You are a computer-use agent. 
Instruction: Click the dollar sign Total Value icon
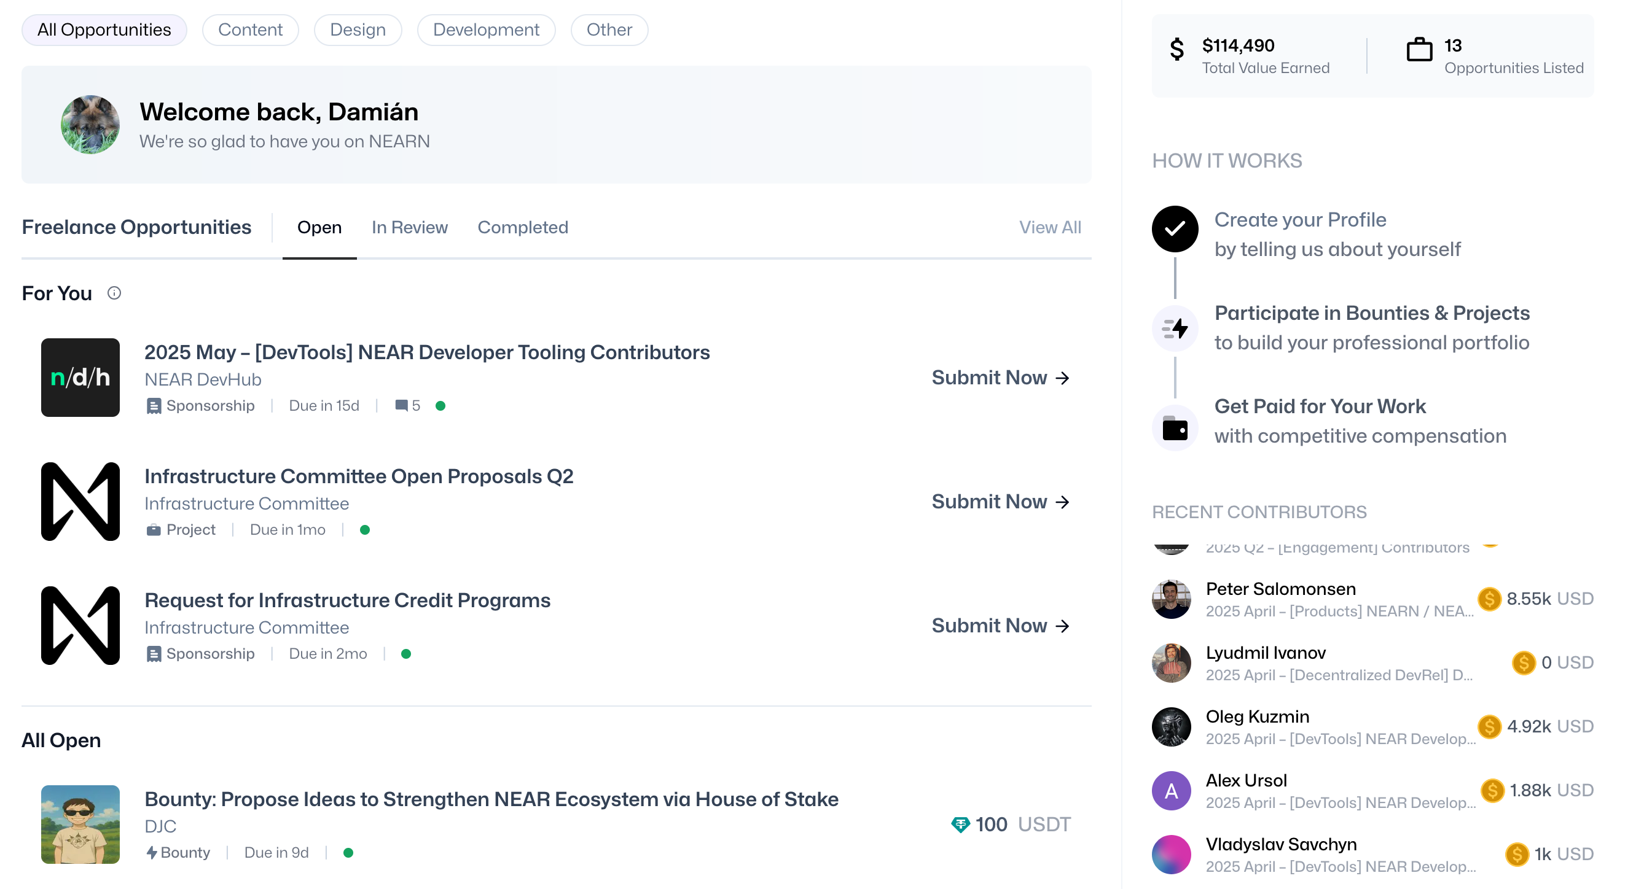pyautogui.click(x=1178, y=49)
